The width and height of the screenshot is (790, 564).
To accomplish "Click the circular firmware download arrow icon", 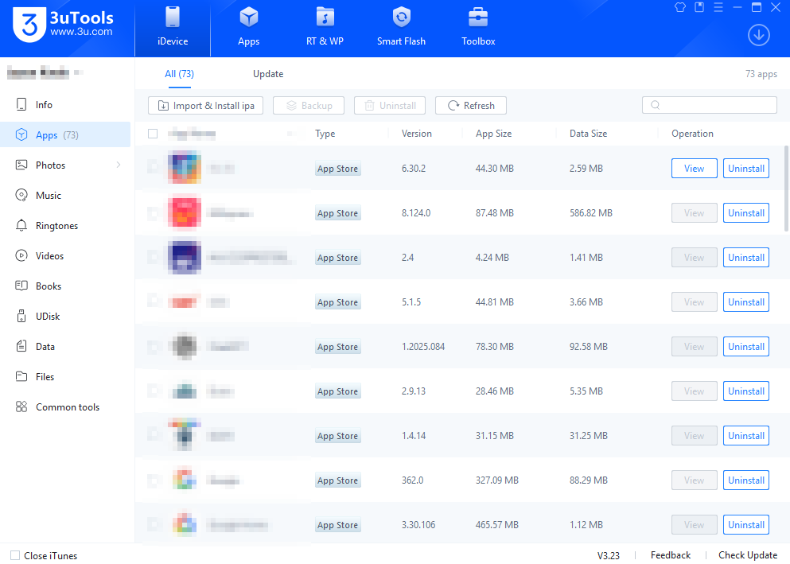I will [x=758, y=35].
